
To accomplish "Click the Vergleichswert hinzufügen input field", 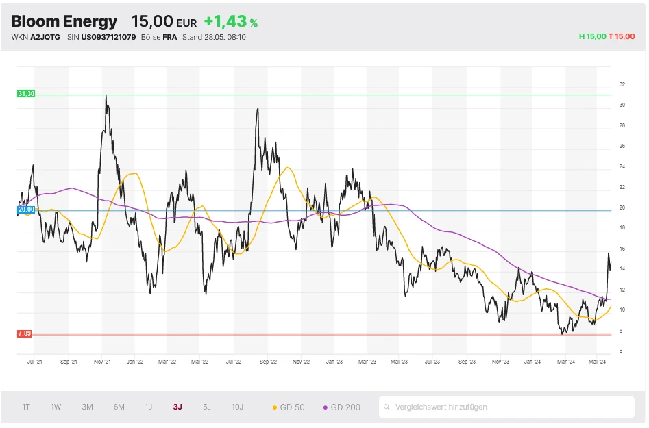I will pyautogui.click(x=507, y=407).
